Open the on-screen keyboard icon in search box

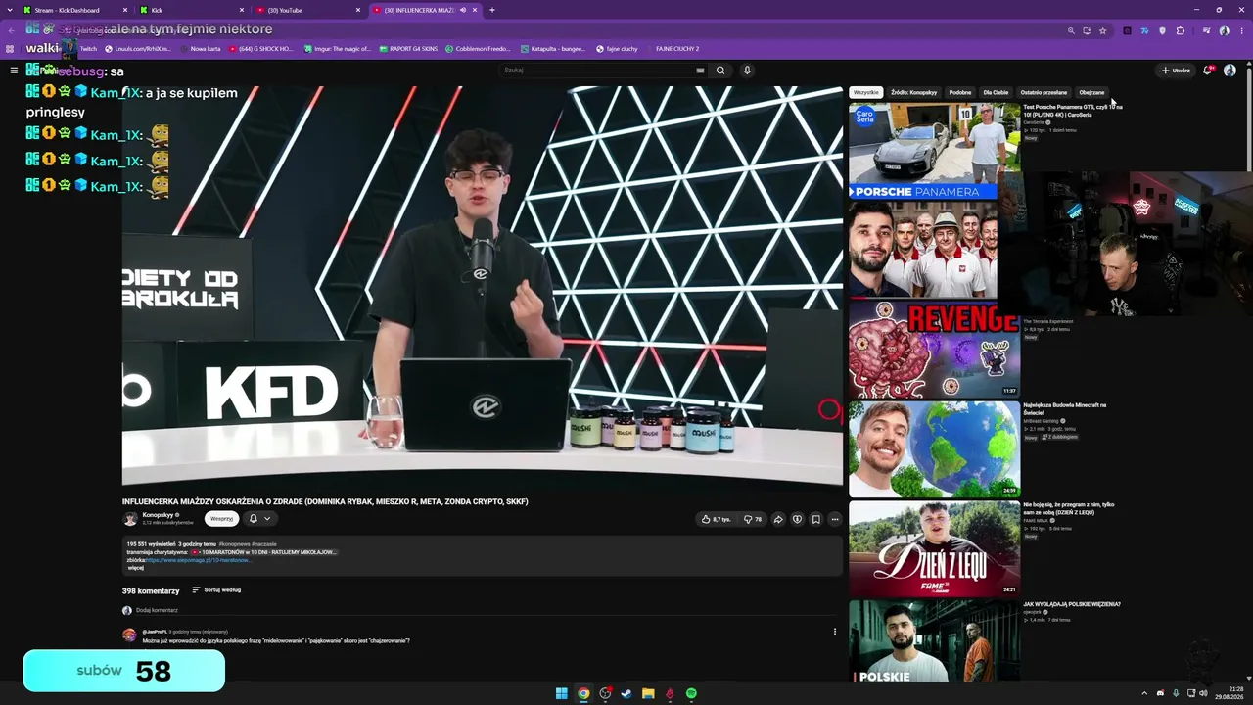coord(700,70)
